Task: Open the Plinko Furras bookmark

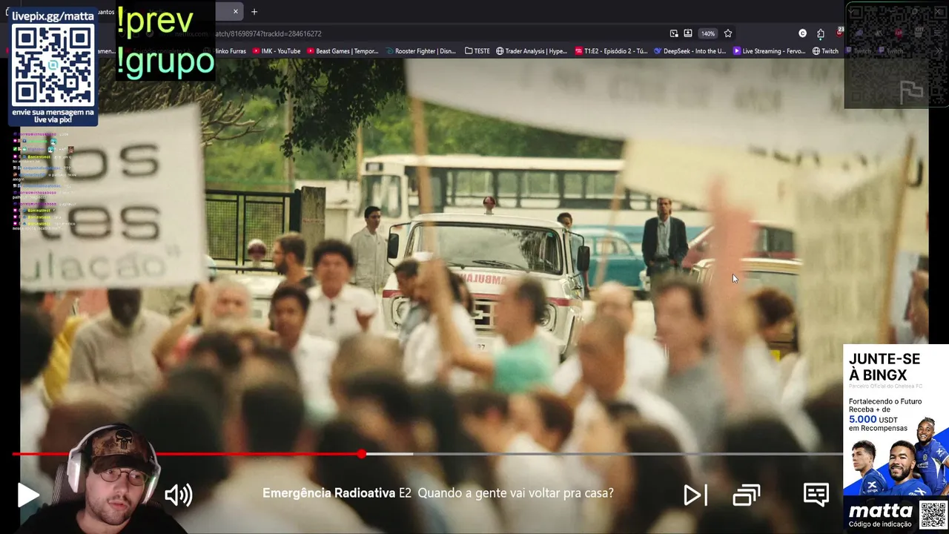Action: pyautogui.click(x=225, y=51)
